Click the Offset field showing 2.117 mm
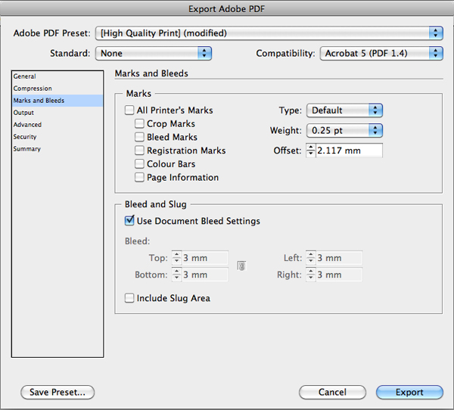 point(349,151)
